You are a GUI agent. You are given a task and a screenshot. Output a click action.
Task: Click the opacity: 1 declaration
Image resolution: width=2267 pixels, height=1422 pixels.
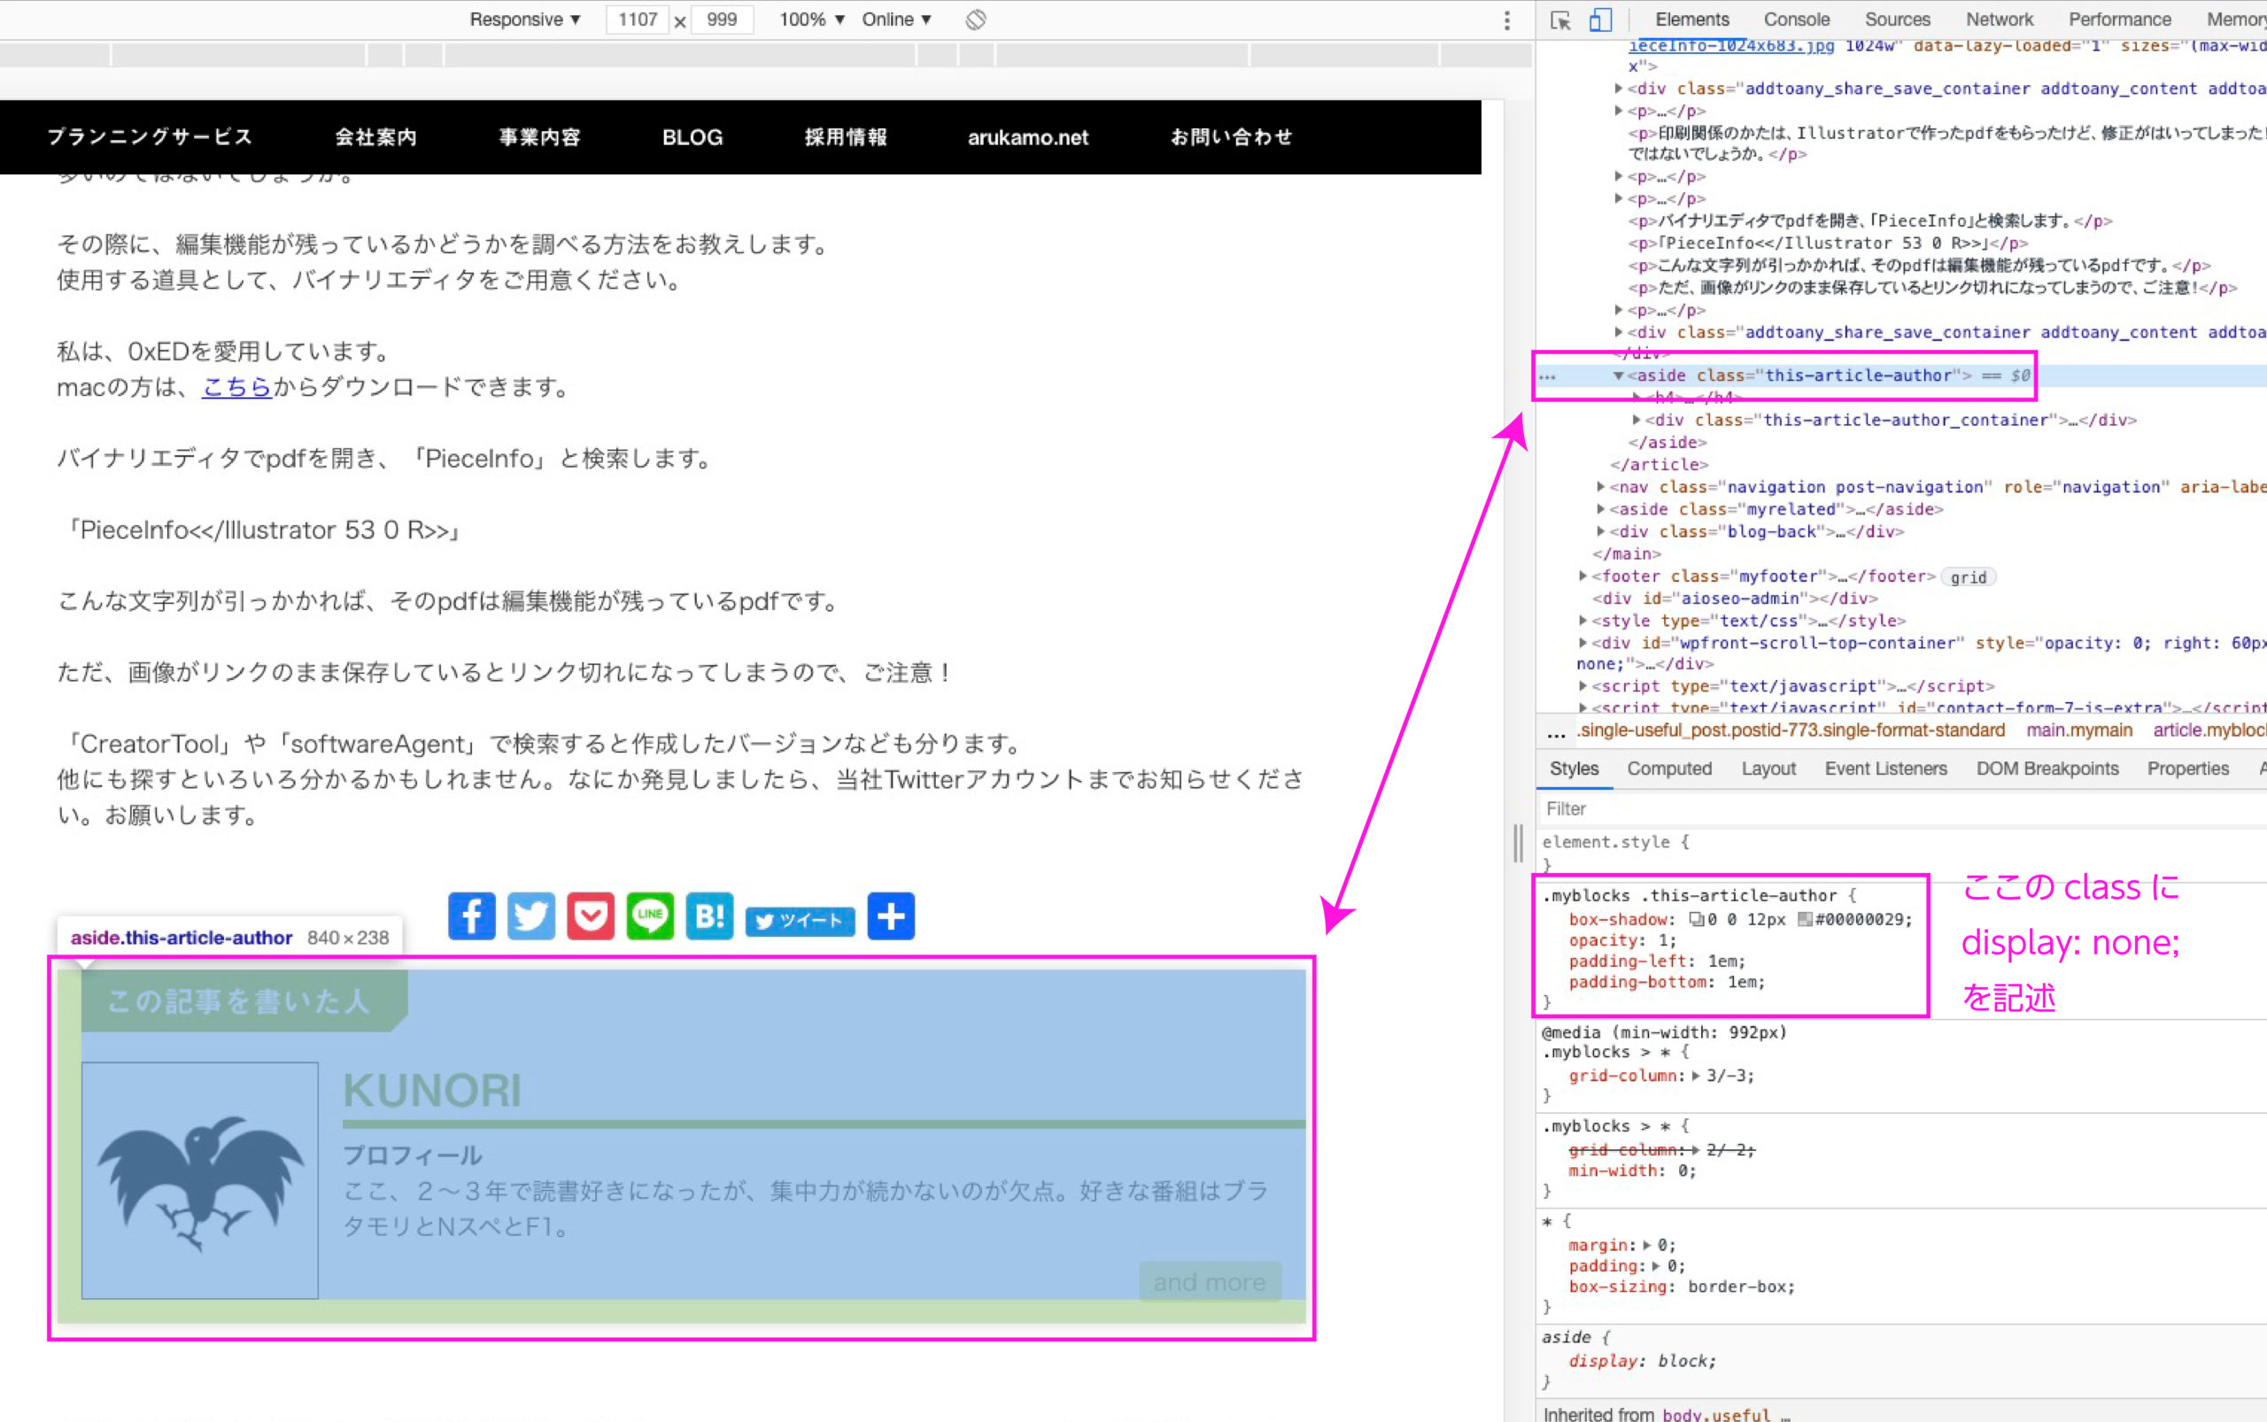click(1622, 940)
